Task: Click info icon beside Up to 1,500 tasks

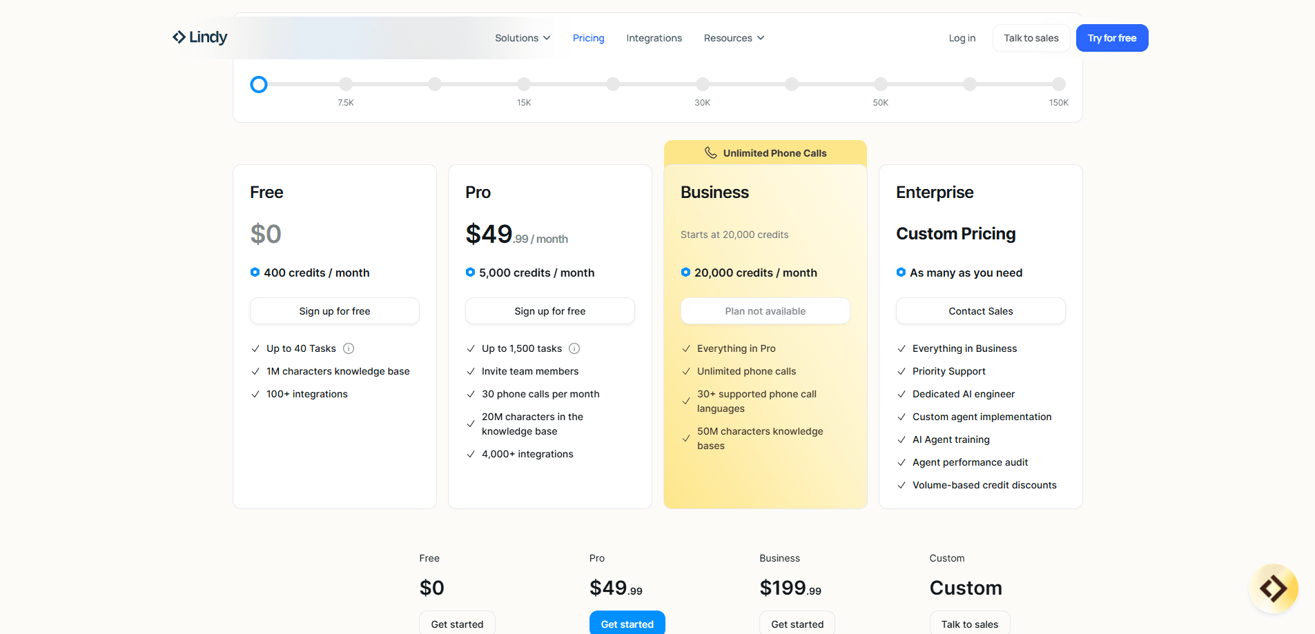Action: [574, 348]
